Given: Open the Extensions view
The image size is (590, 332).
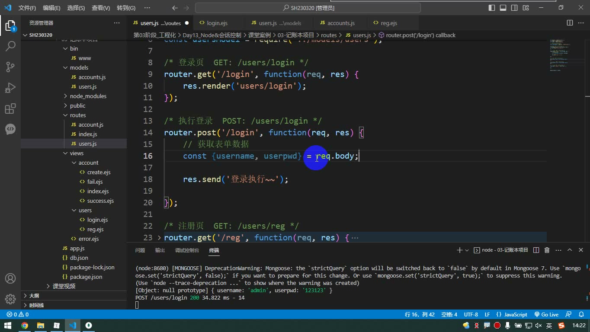Looking at the screenshot, I should point(10,108).
